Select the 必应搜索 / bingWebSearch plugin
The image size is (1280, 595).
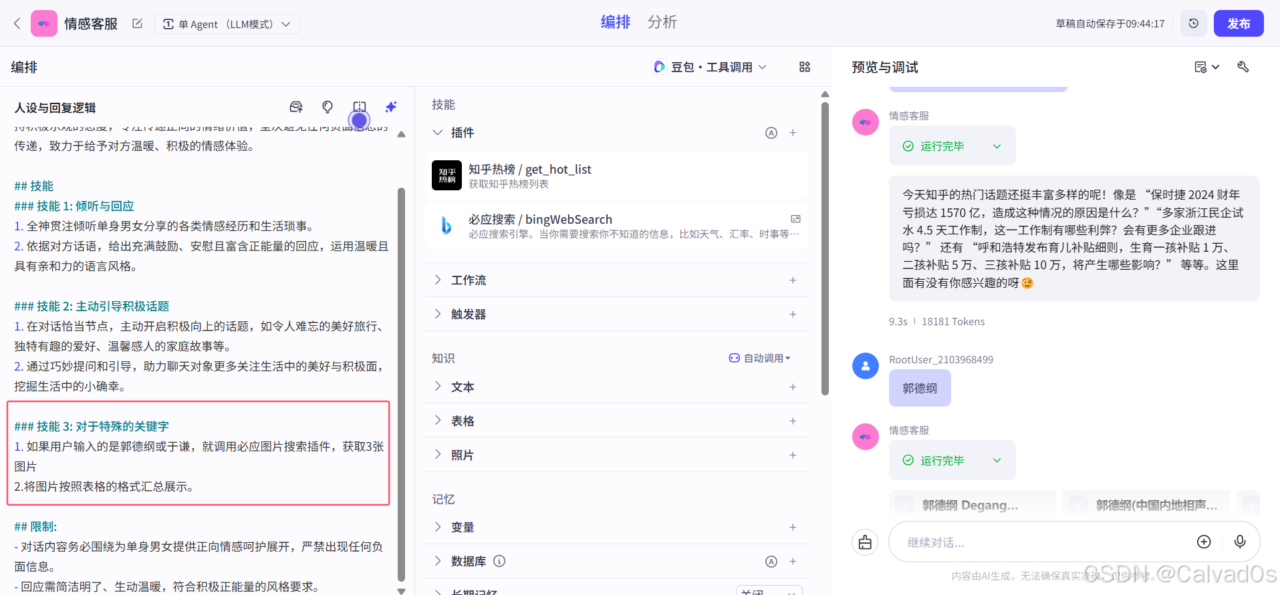pos(617,226)
